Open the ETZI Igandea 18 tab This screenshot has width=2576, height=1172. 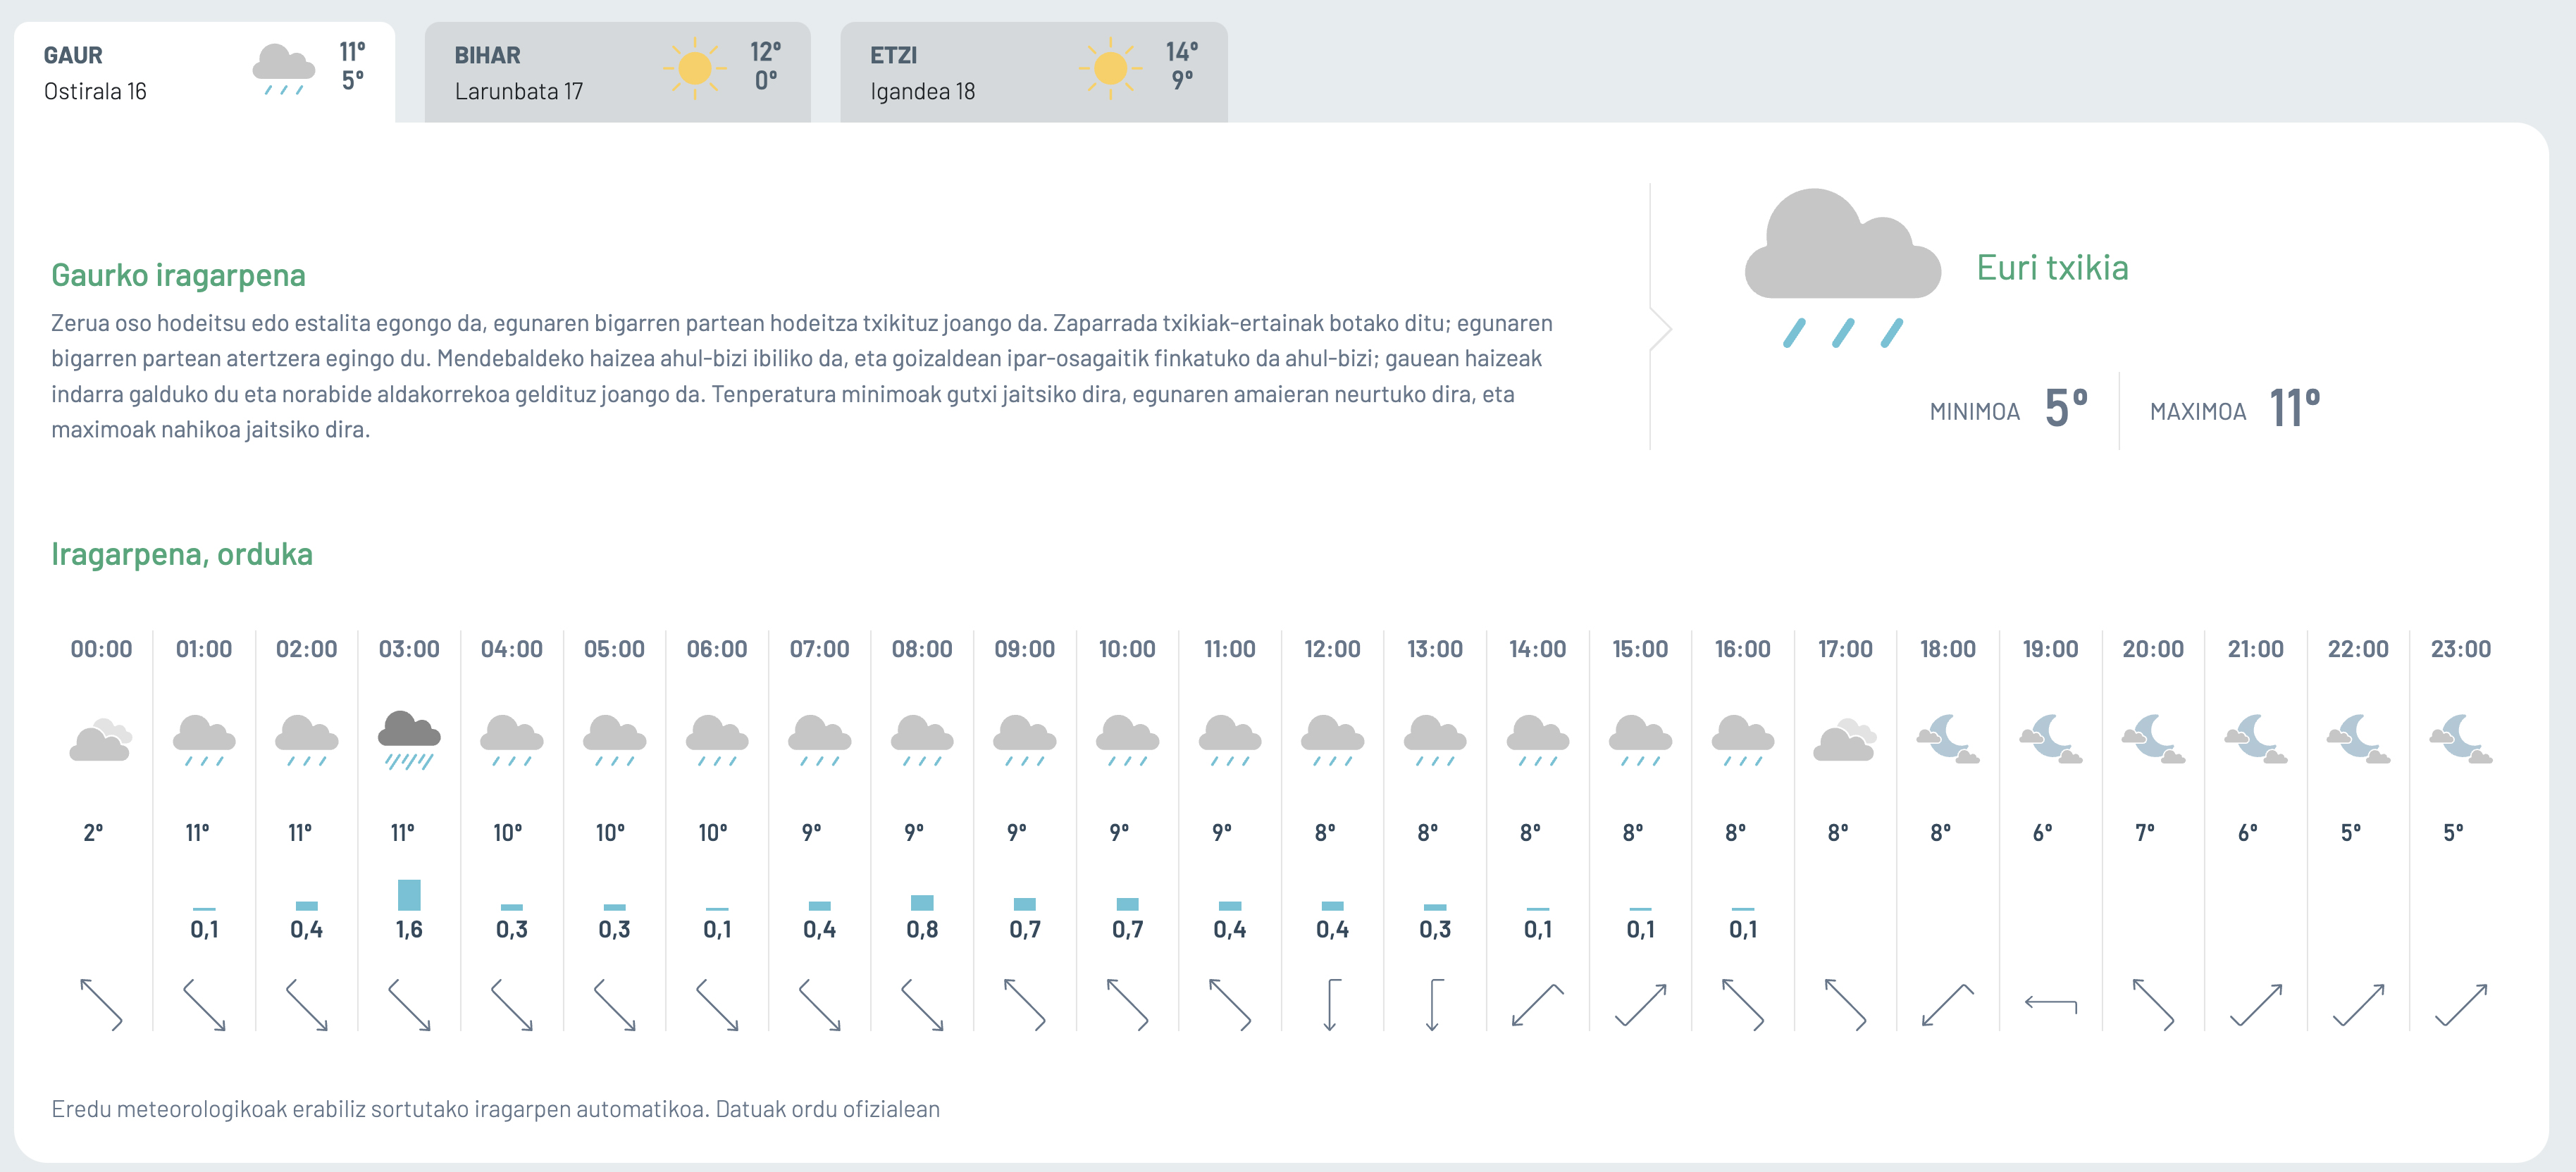click(1032, 72)
